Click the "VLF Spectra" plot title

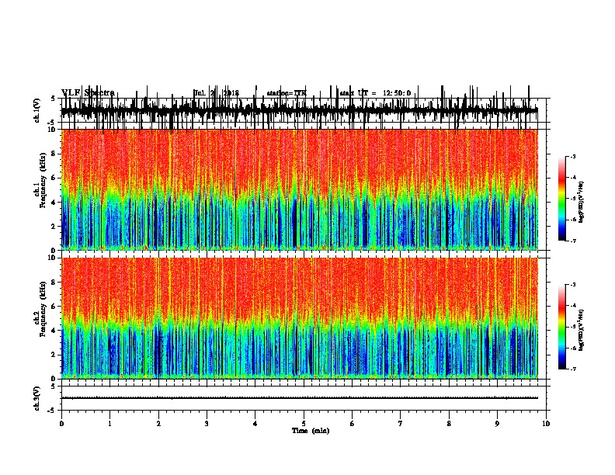pos(88,93)
